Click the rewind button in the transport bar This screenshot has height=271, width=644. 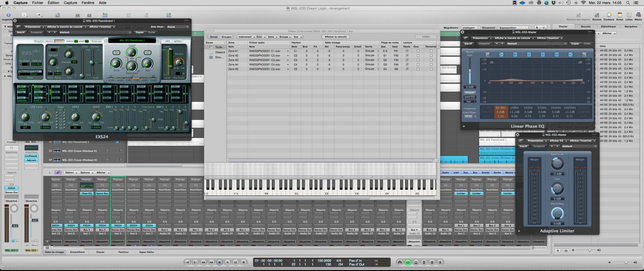pyautogui.click(x=203, y=263)
